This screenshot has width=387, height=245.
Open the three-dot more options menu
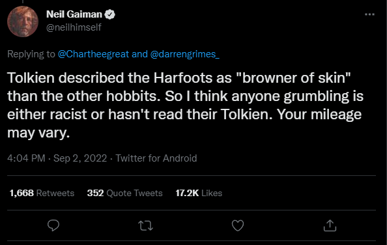tap(369, 14)
